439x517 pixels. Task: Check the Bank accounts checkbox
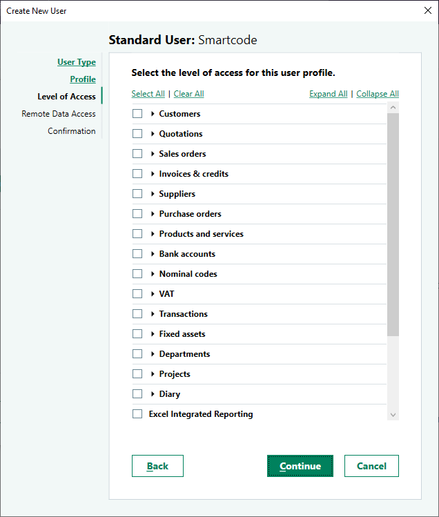[137, 254]
